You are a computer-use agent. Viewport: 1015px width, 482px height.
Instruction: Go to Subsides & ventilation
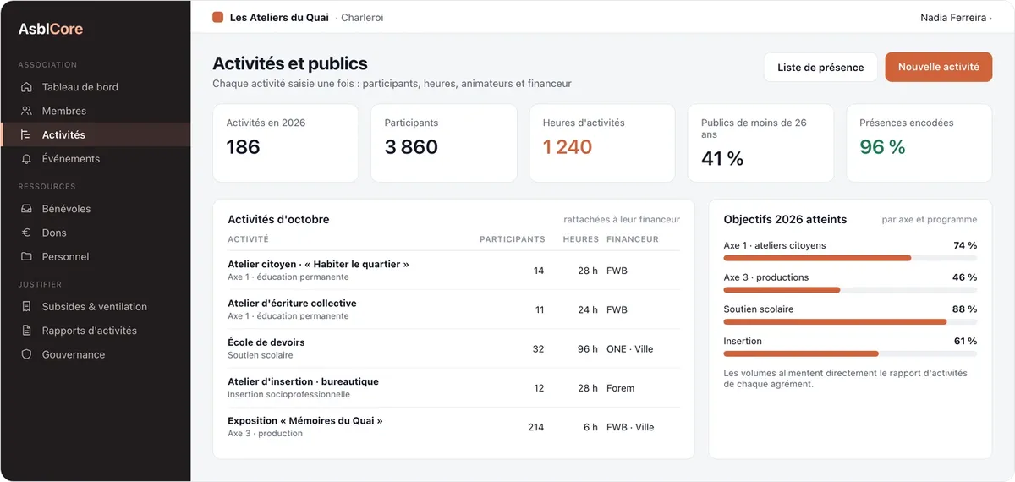[x=96, y=307]
